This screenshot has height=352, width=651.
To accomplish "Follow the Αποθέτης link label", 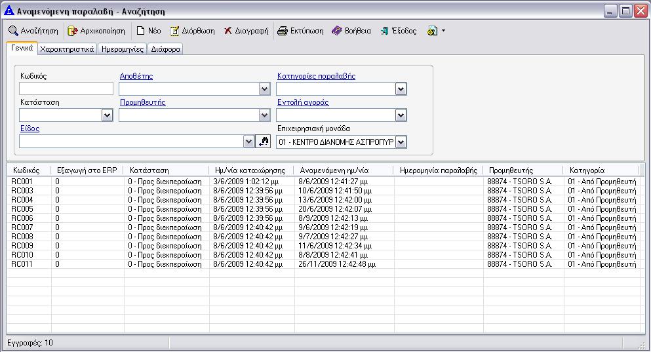I will point(136,76).
